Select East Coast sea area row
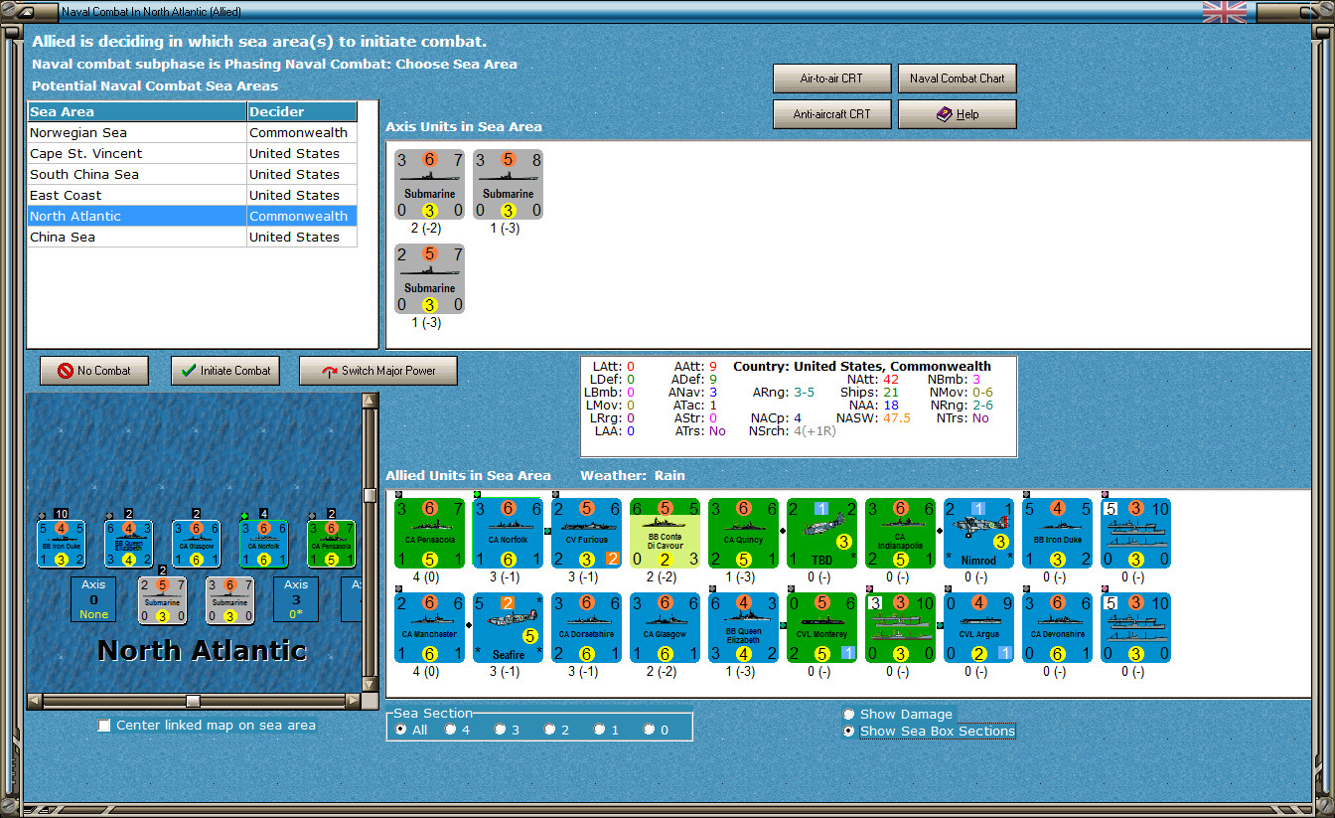Image resolution: width=1335 pixels, height=818 pixels. click(x=192, y=195)
